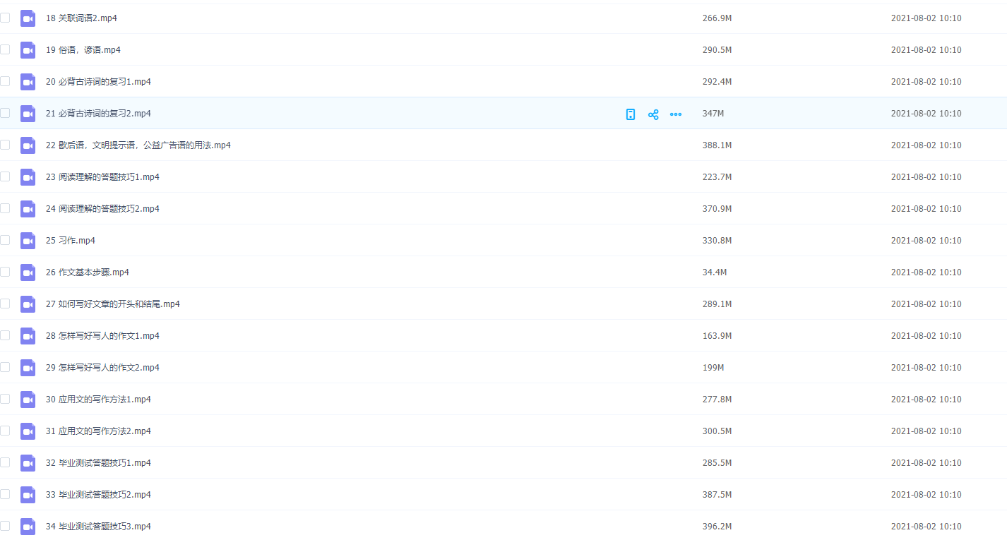1007x540 pixels.
Task: Select the checkbox for 27 如何写好文章的开头和结尾.mp4
Action: point(5,304)
